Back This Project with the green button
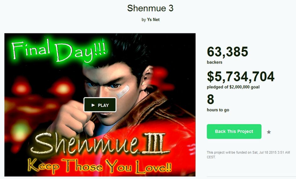The height and width of the screenshot is (179, 296). (x=234, y=131)
